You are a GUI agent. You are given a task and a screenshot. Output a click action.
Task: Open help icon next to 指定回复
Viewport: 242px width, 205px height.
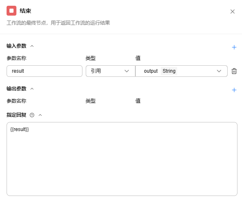coord(32,115)
